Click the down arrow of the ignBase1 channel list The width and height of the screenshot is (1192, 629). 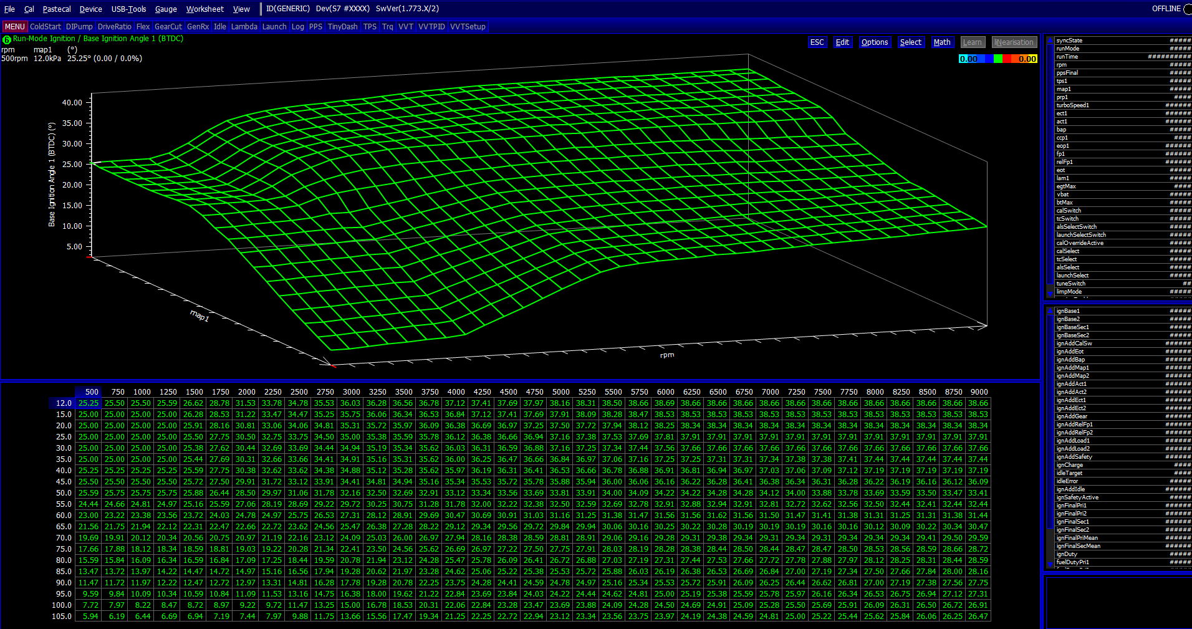1050,564
